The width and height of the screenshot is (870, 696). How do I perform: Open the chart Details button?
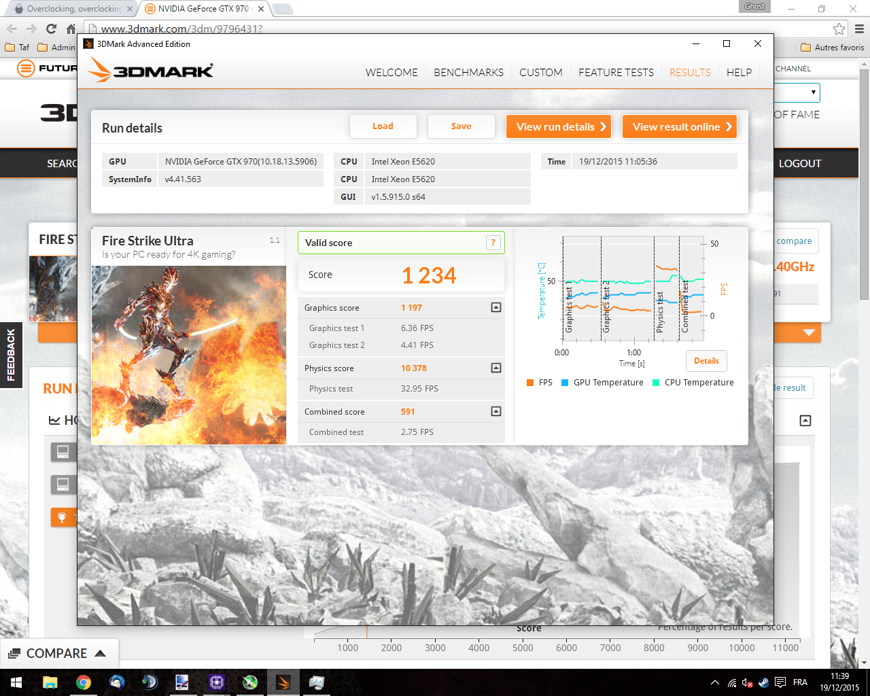(x=706, y=361)
